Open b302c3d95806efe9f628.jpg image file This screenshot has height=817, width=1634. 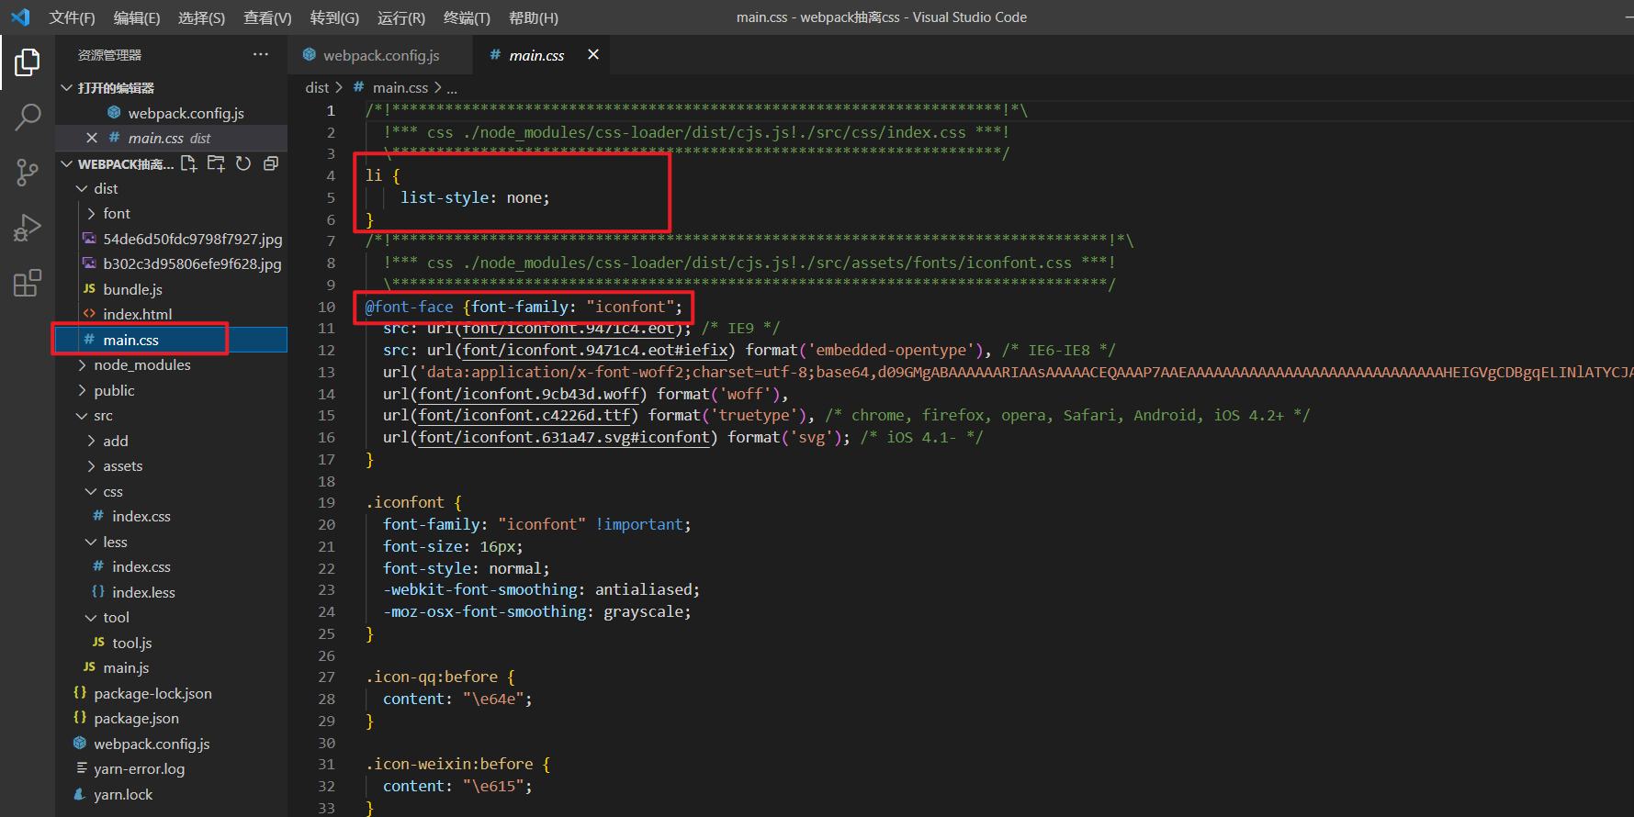171,263
